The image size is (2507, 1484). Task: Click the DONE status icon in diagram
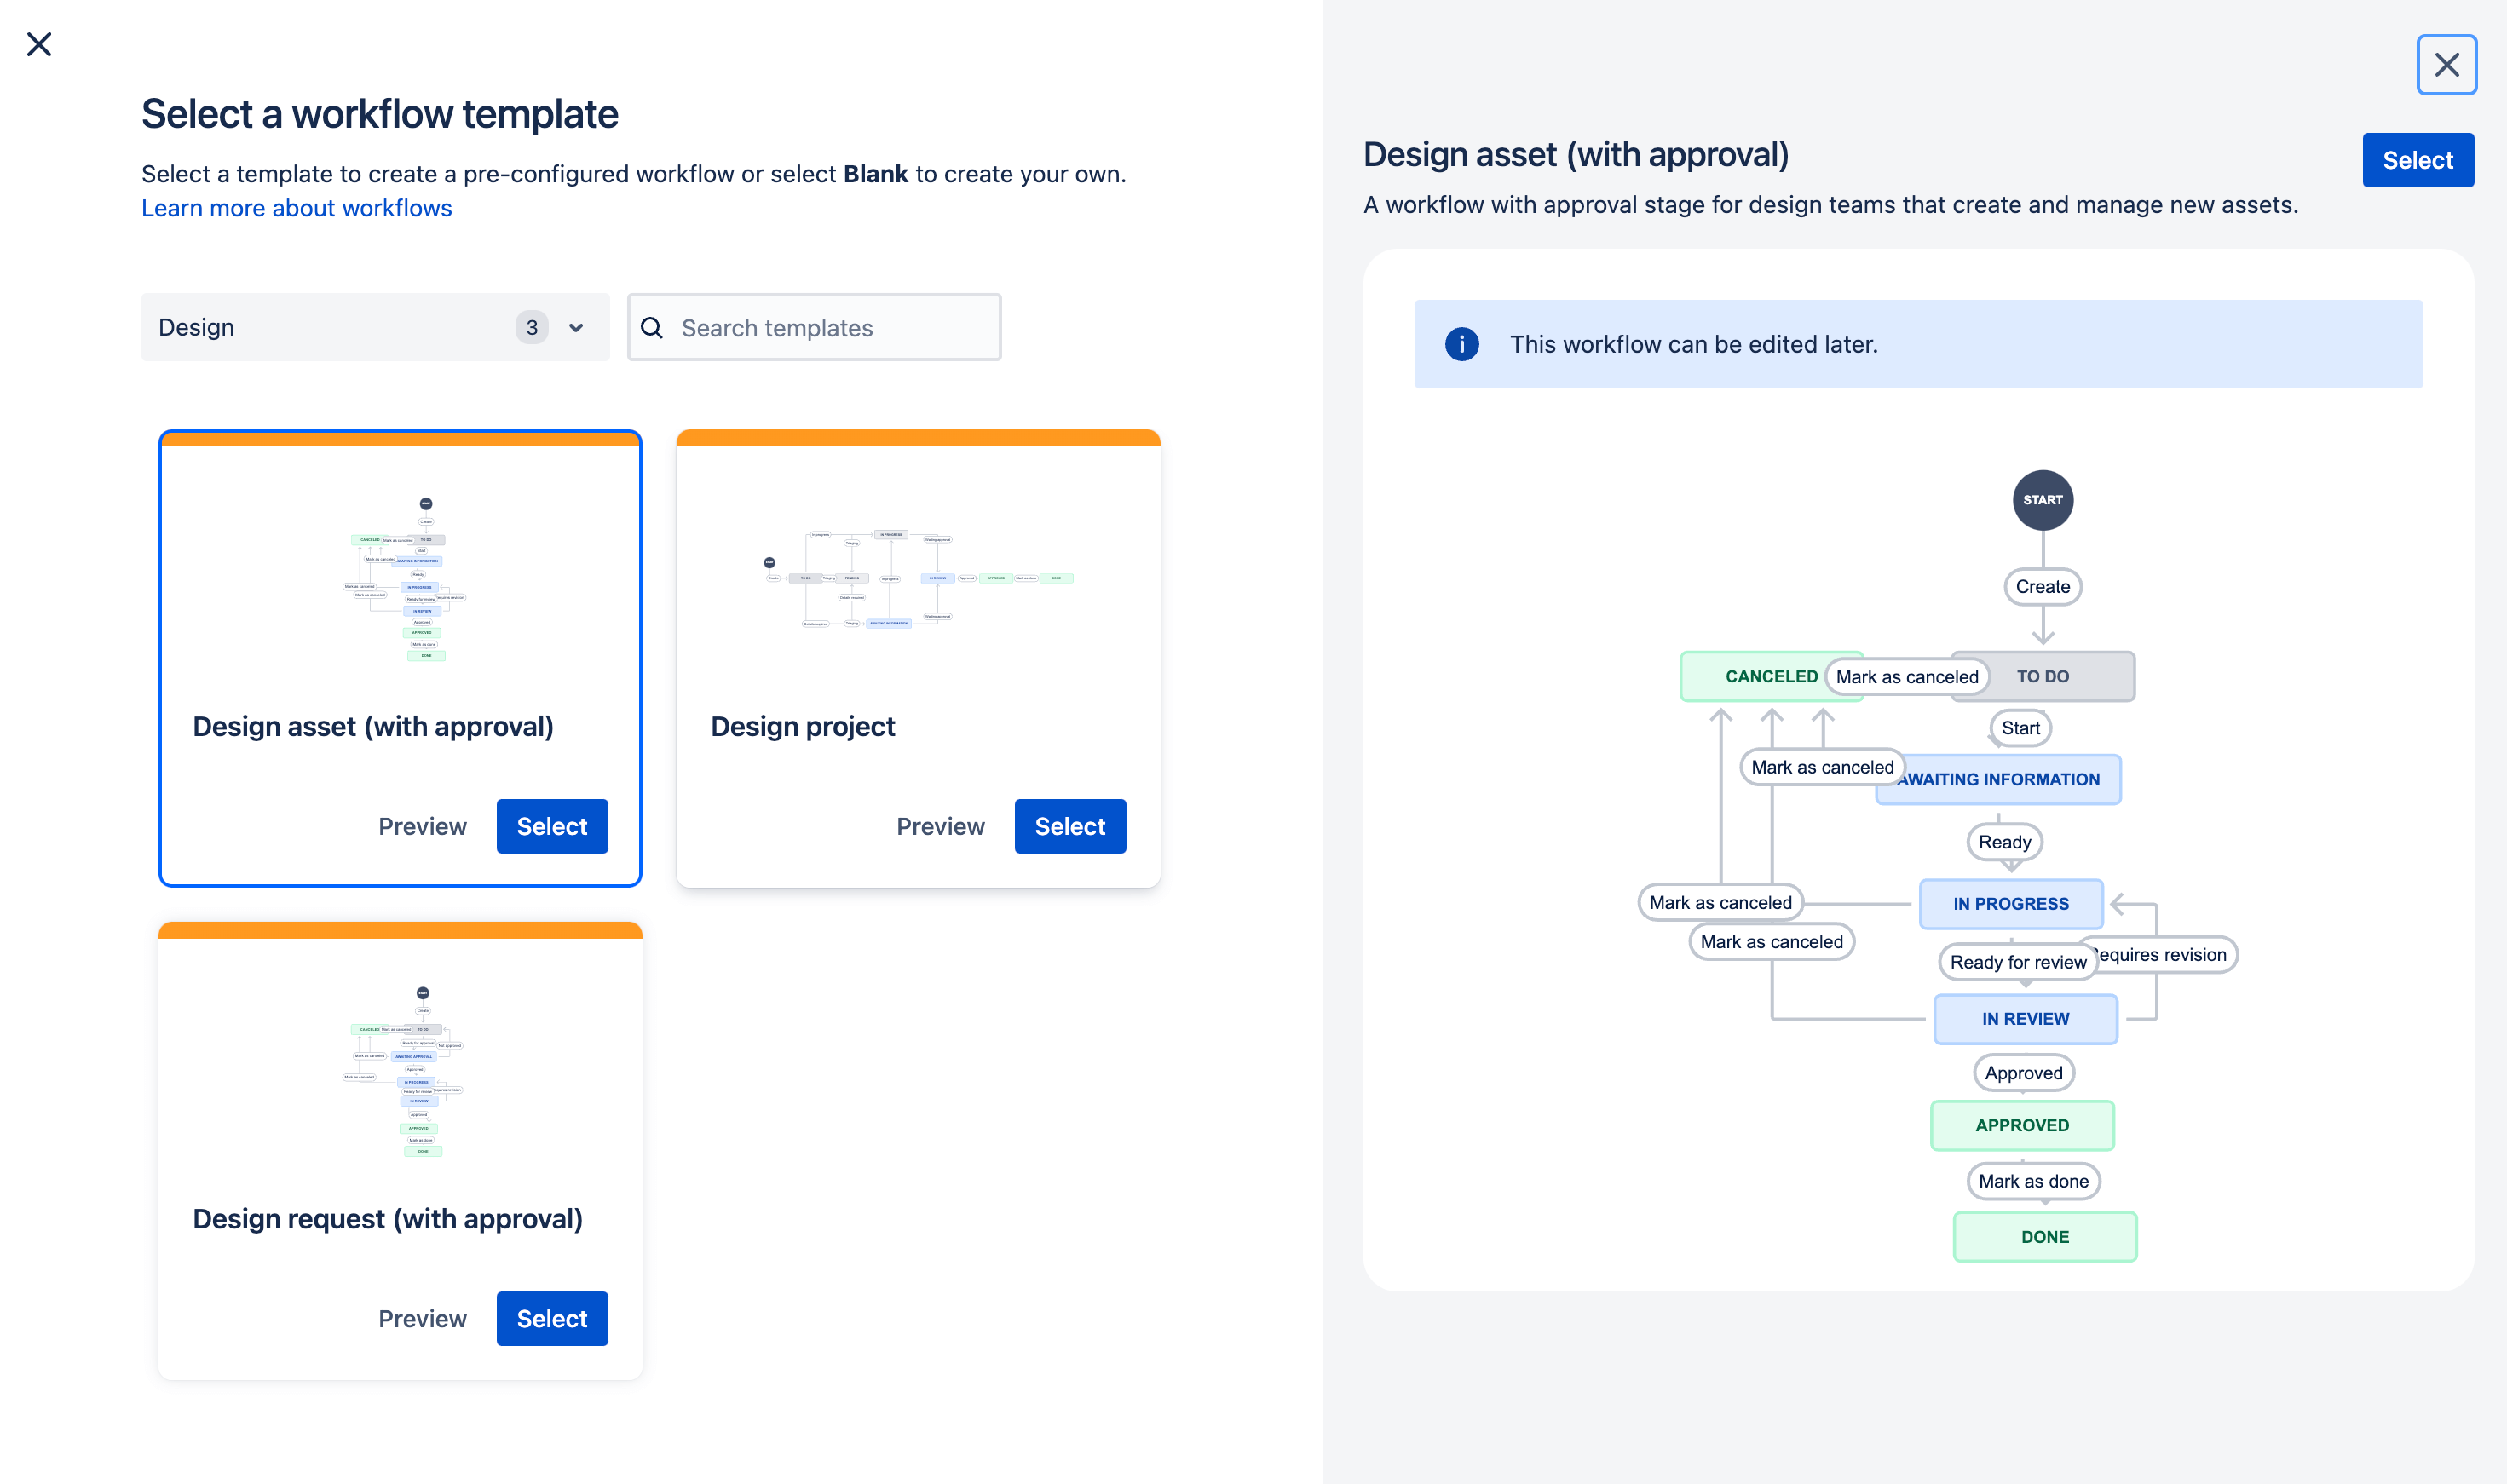(2043, 1237)
